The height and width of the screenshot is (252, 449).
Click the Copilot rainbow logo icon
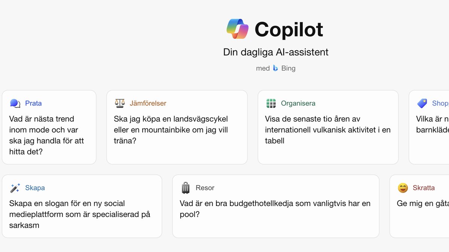pos(238,29)
